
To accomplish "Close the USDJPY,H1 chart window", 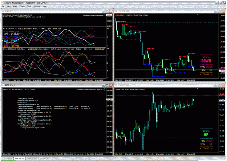I will pyautogui.click(x=111, y=11).
